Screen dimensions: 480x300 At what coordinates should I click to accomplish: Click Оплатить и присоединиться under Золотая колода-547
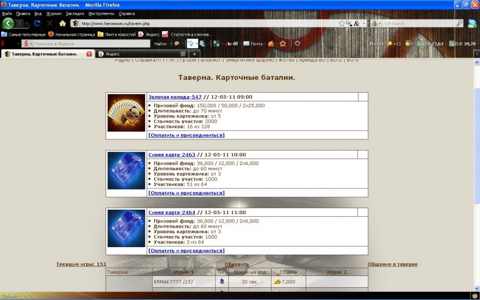[187, 135]
